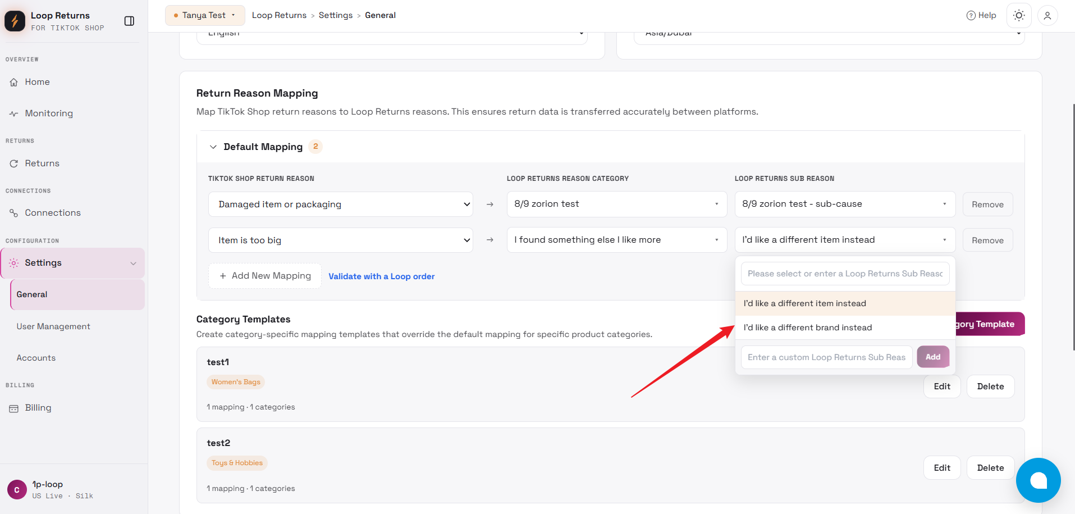Collapse the sidebar panel toggle
Screen dimensions: 1075x514
click(129, 21)
